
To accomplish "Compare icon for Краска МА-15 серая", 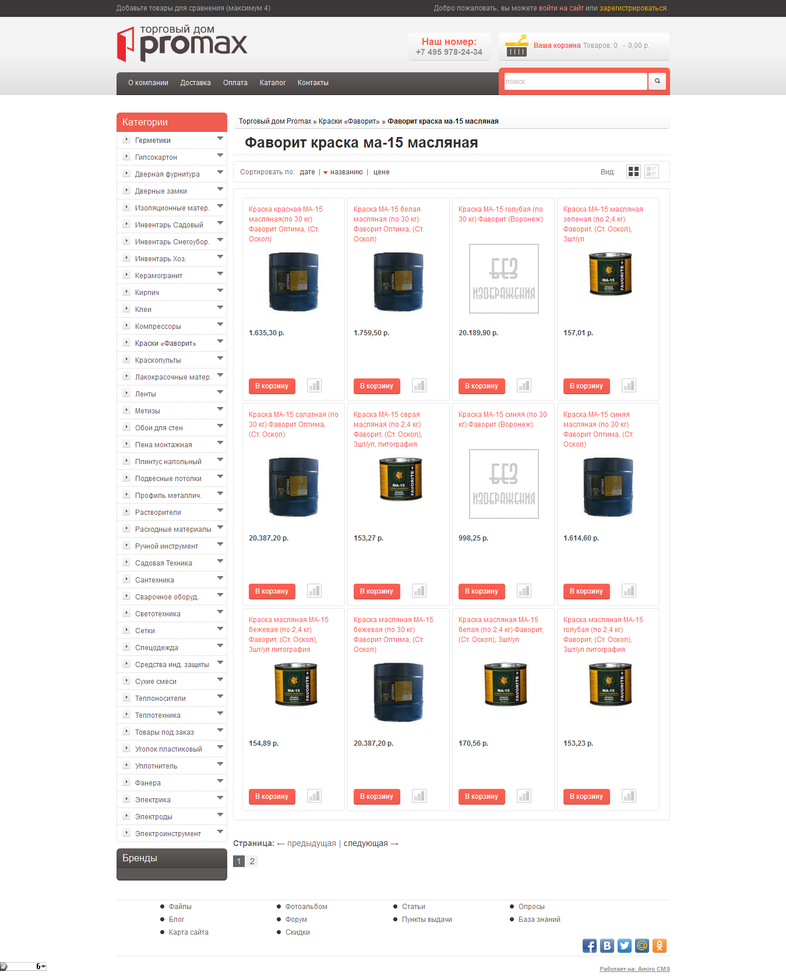I will coord(419,591).
